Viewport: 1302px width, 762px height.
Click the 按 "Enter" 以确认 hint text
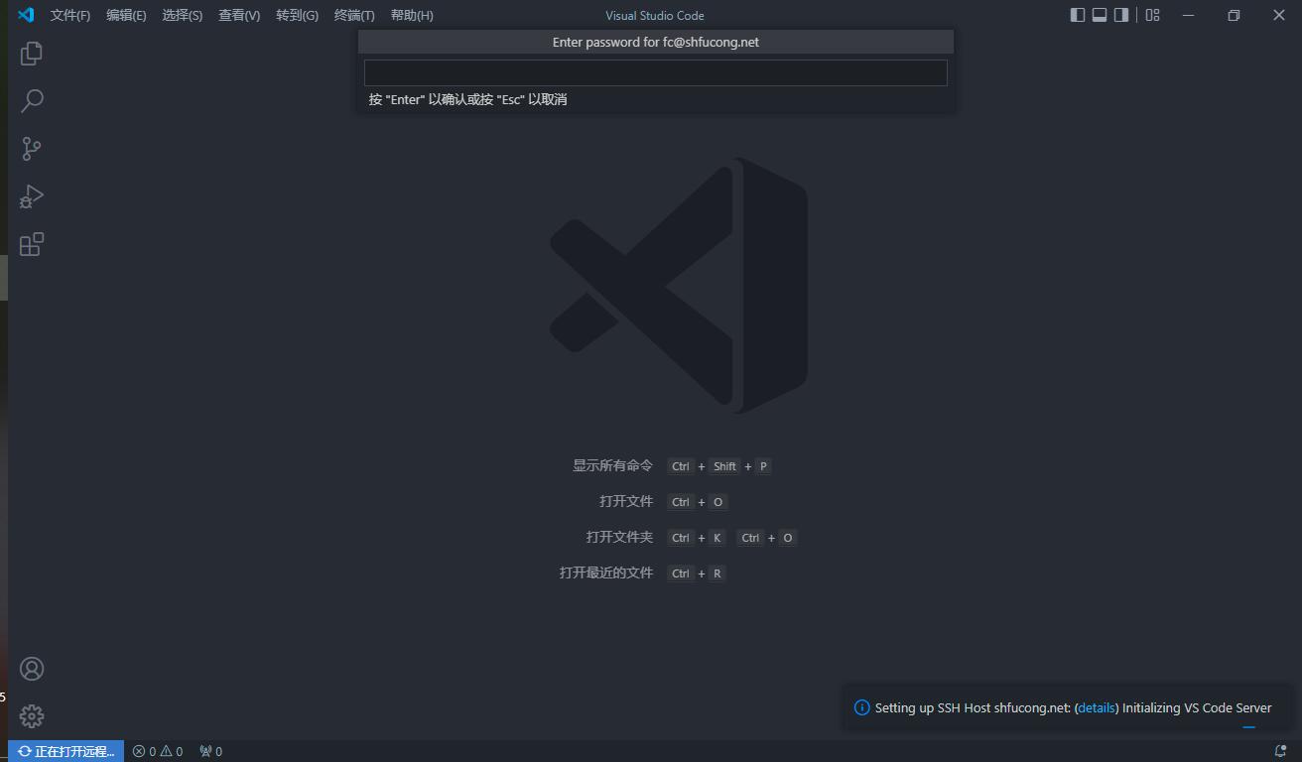pyautogui.click(x=468, y=99)
